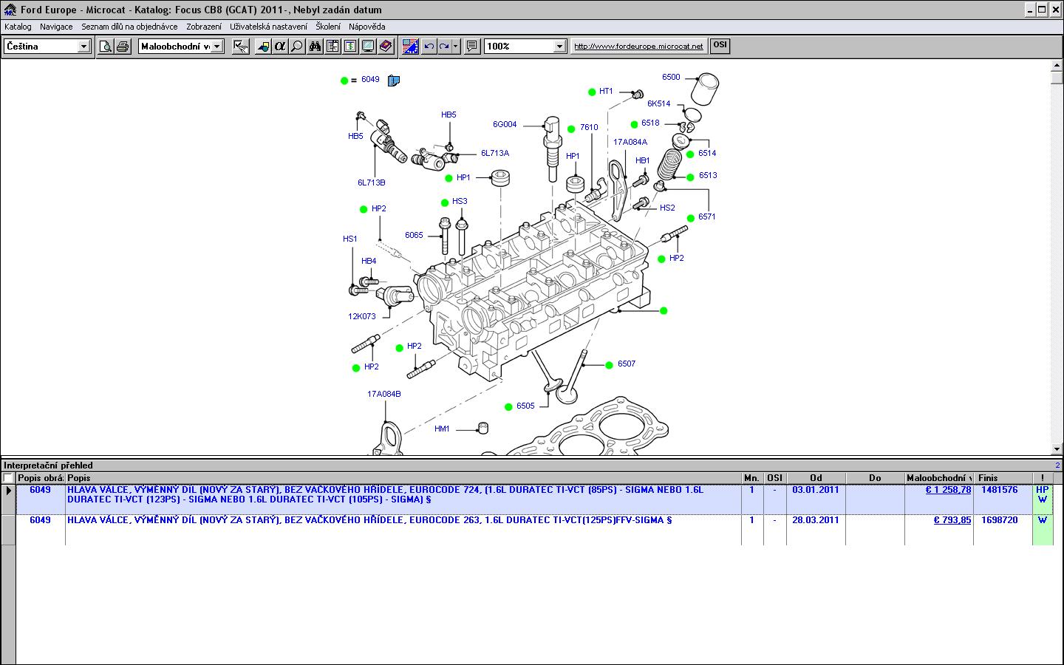This screenshot has width=1064, height=665.
Task: Click the blue book icon beside 6049
Action: pos(393,81)
